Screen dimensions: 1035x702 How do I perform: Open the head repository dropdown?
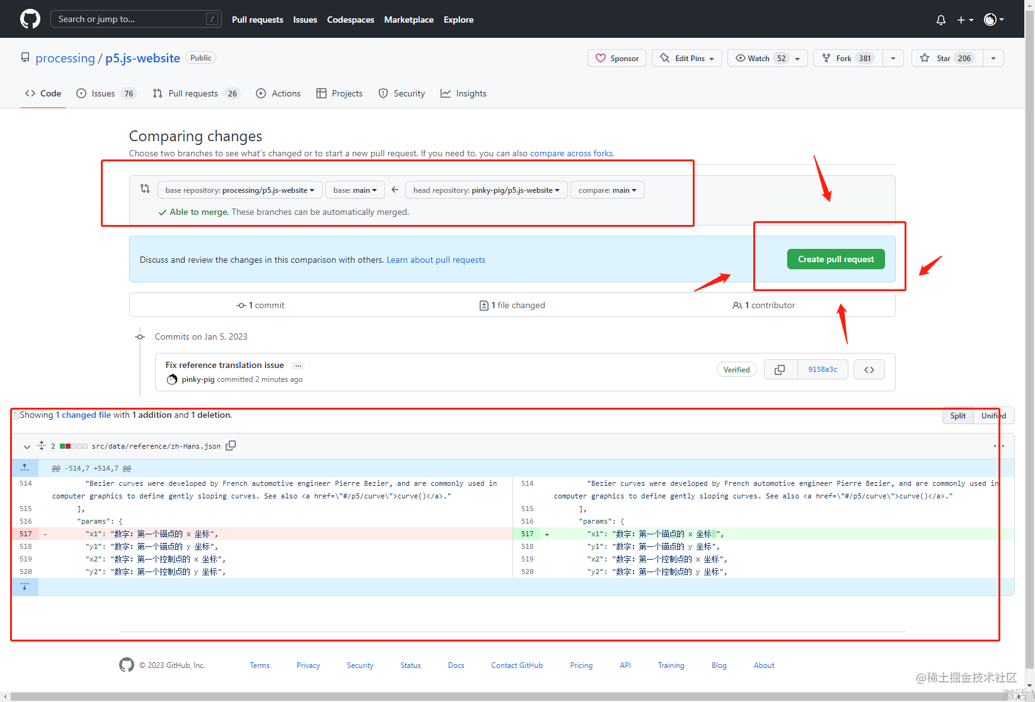486,190
